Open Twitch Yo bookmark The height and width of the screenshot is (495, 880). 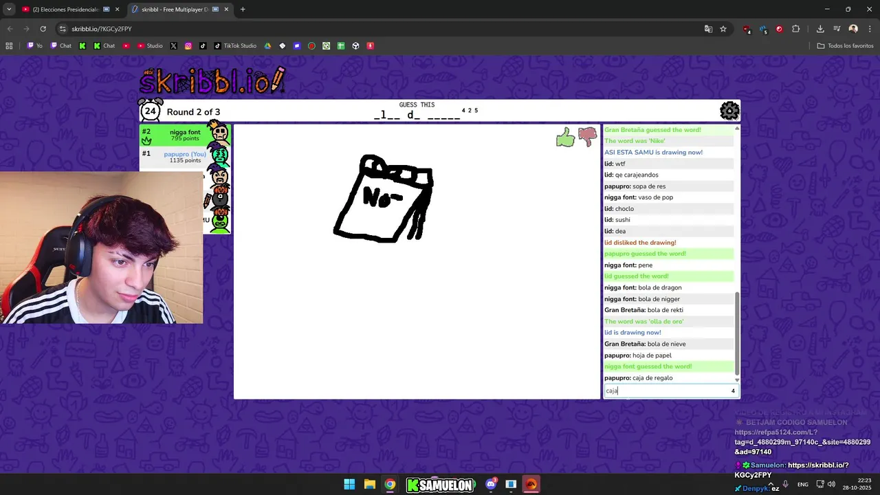pyautogui.click(x=34, y=46)
